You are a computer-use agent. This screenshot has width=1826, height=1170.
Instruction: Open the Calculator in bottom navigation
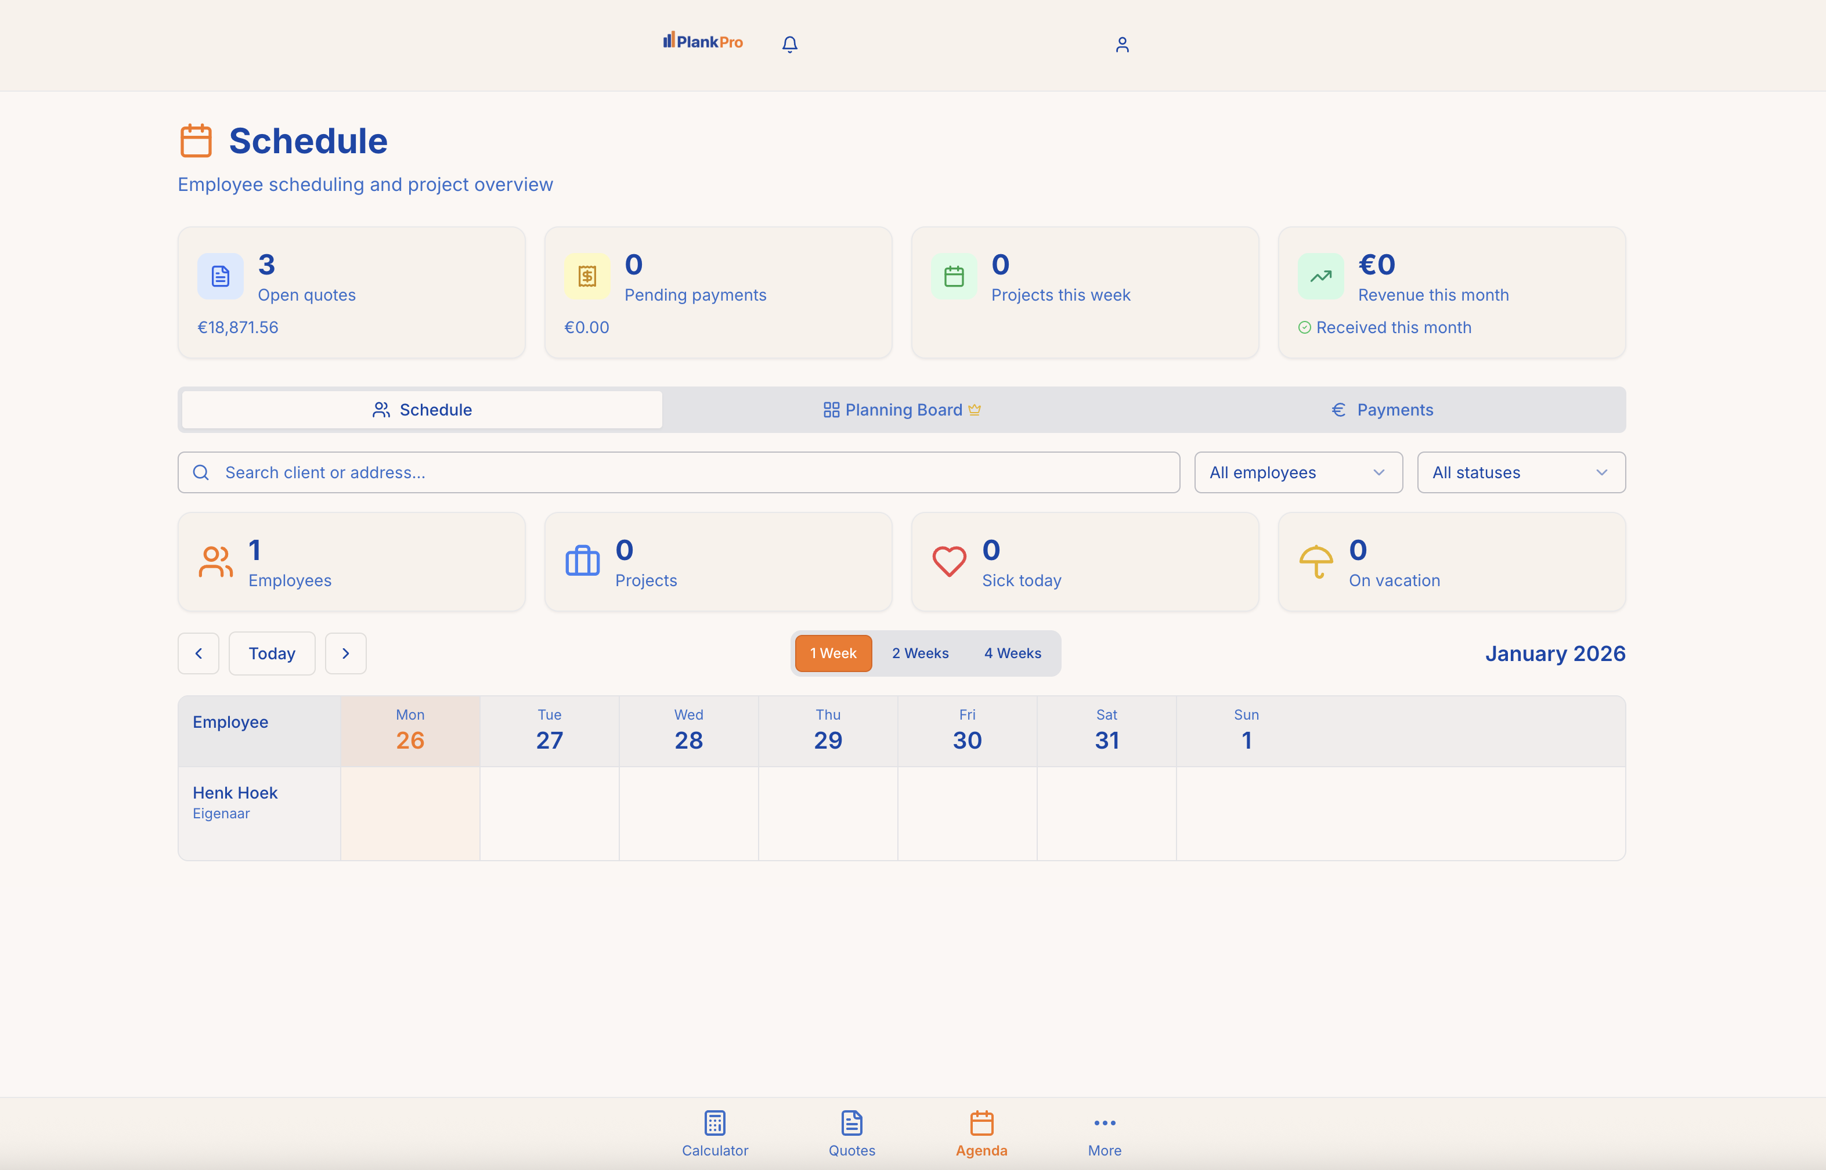714,1133
